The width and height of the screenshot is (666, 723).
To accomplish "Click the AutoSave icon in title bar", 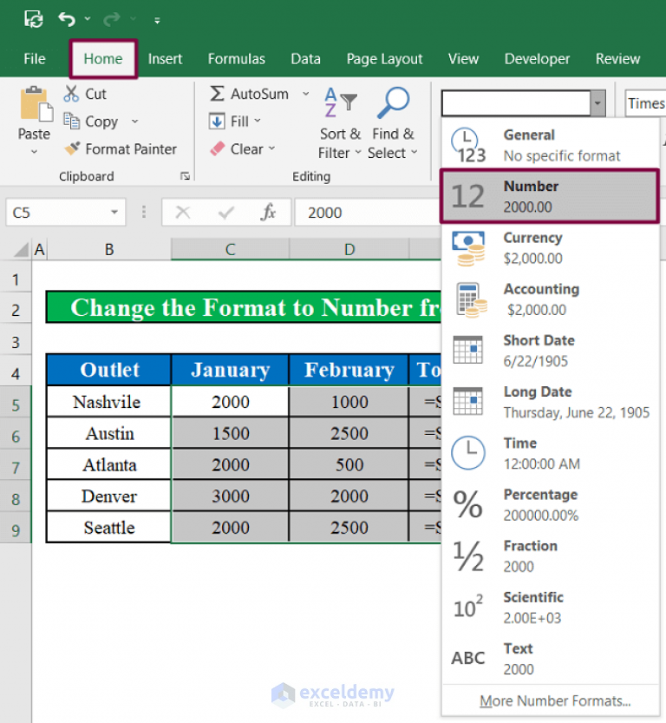I will coord(34,19).
